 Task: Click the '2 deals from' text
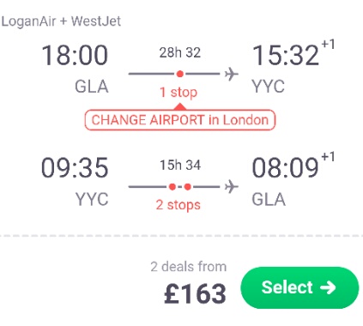point(189,267)
